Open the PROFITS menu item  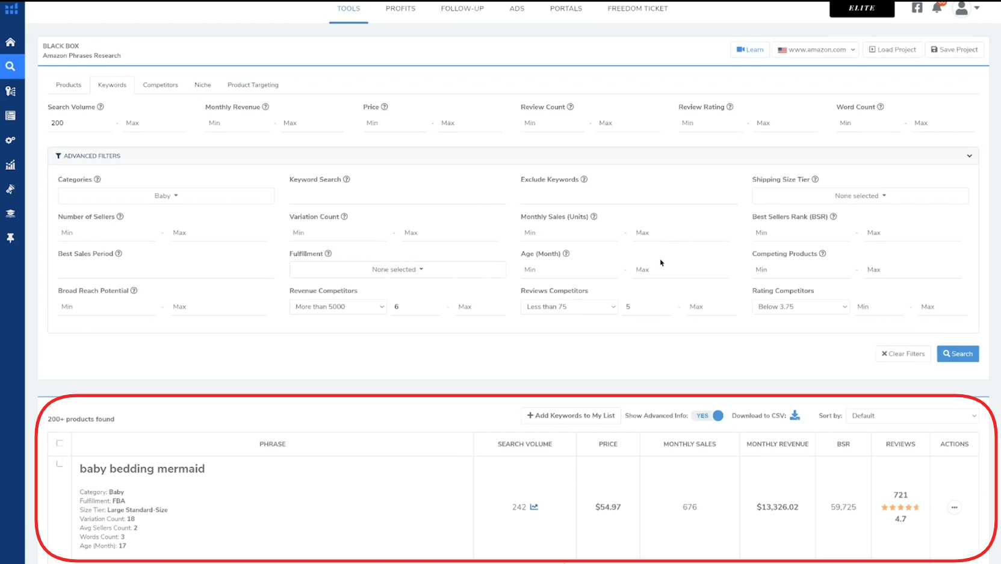click(400, 8)
